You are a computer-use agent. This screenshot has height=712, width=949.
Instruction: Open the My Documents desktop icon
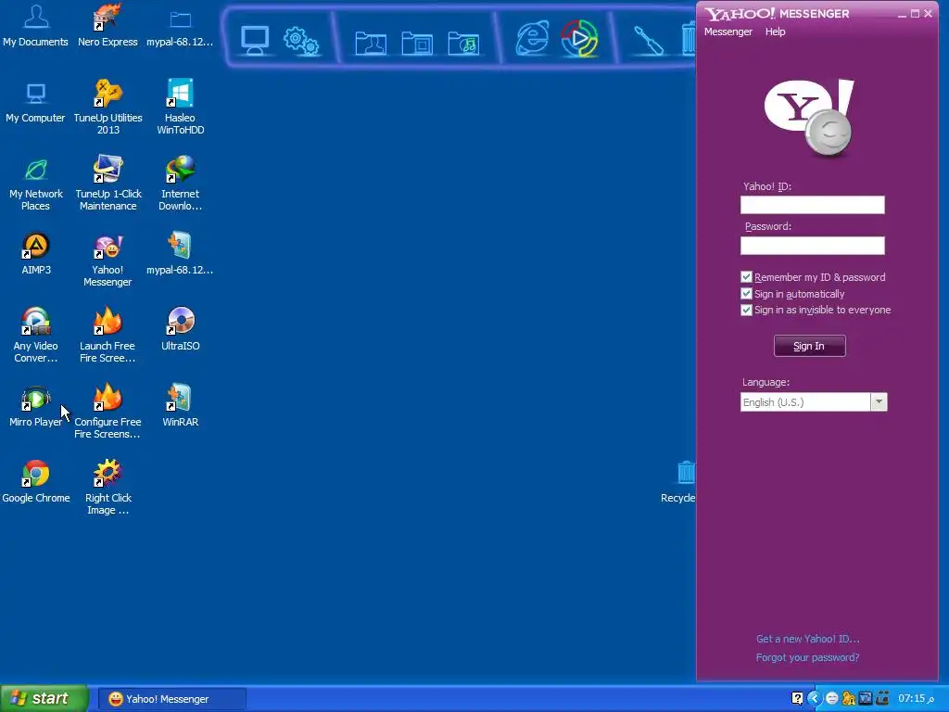tap(36, 26)
